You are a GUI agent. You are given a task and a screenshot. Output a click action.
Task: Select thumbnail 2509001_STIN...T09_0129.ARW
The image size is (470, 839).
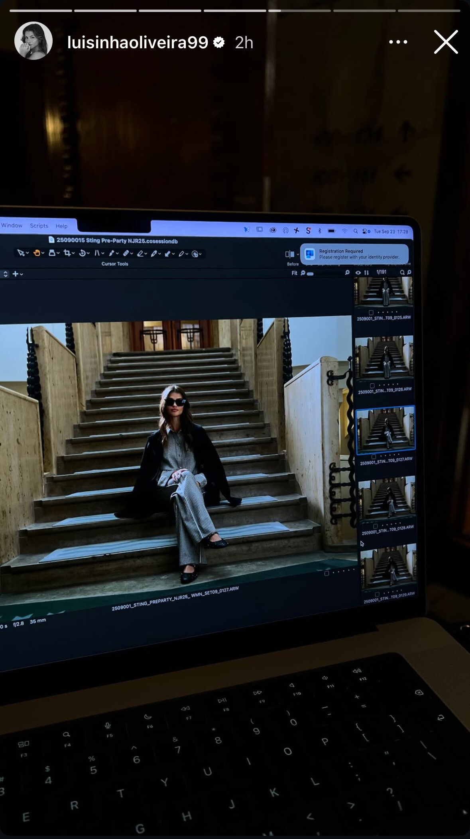point(389,566)
